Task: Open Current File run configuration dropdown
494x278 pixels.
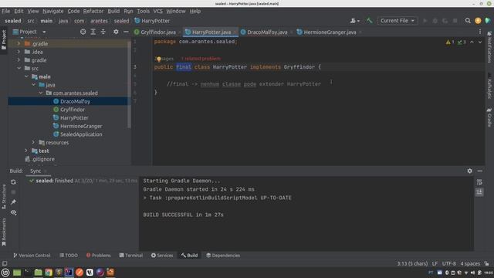Action: point(398,21)
